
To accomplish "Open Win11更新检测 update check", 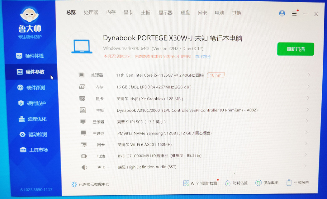I will [x=201, y=183].
